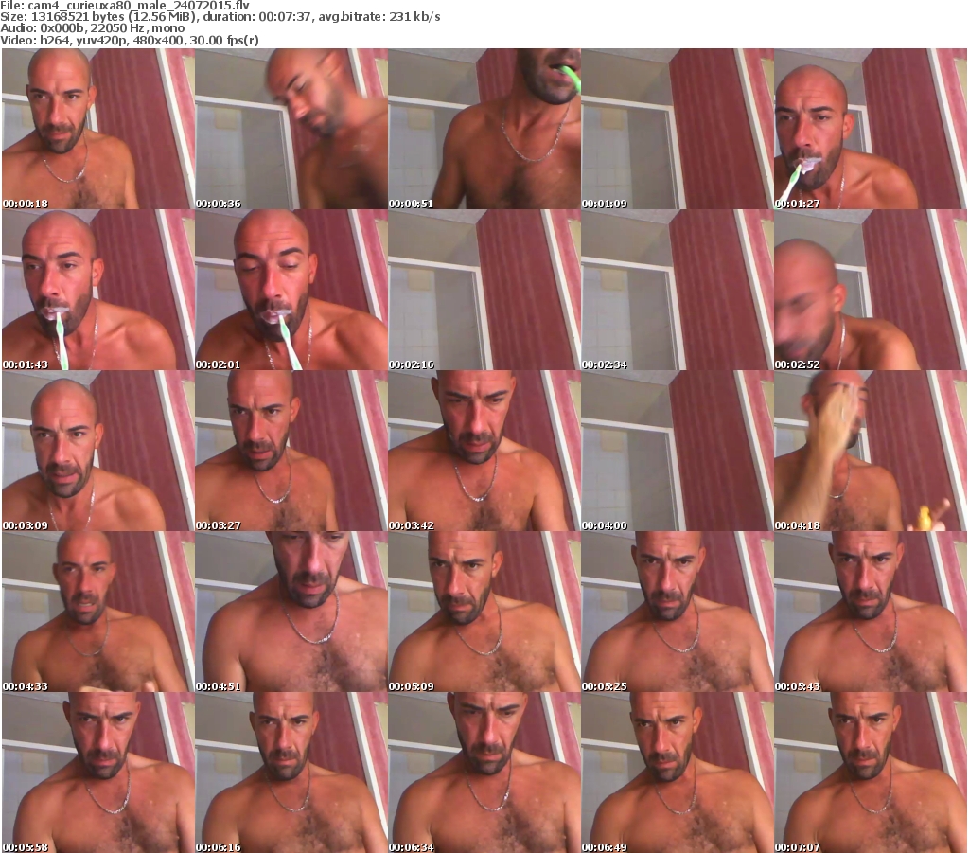The height and width of the screenshot is (853, 969).
Task: Select the thumbnail stamped 00:00:36
Action: click(x=291, y=129)
